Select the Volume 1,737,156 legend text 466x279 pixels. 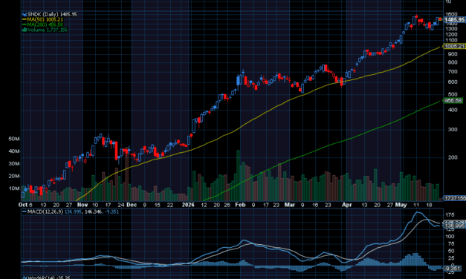tap(48, 30)
